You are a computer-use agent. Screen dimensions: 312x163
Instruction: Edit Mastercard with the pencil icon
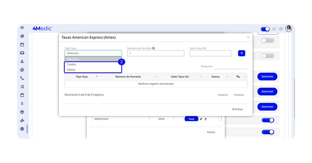pyautogui.click(x=201, y=119)
